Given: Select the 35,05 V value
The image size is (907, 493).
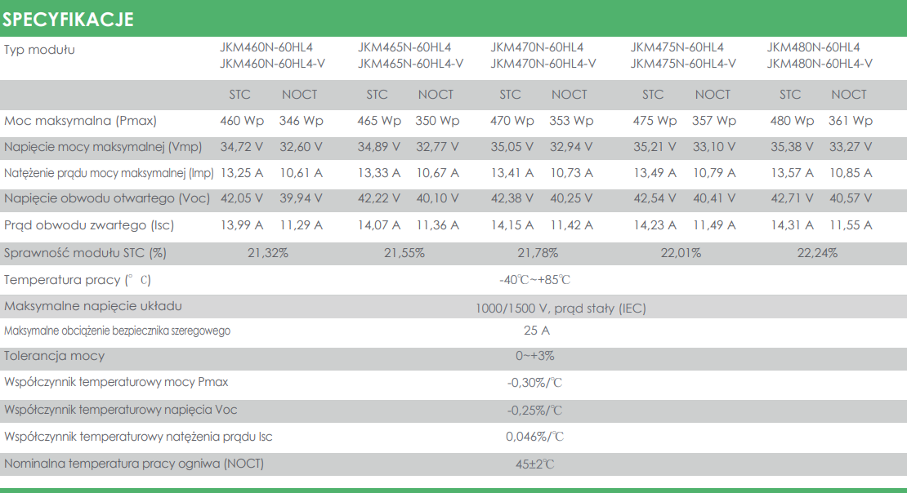Looking at the screenshot, I should (512, 147).
